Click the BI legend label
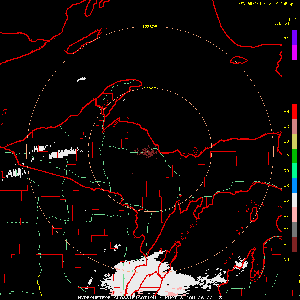Screen dimensions: 300x300 (286, 245)
